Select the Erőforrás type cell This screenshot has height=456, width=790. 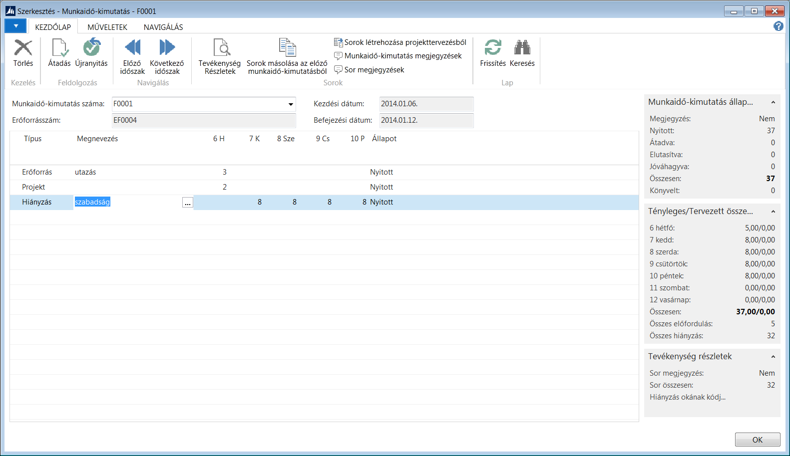(42, 172)
